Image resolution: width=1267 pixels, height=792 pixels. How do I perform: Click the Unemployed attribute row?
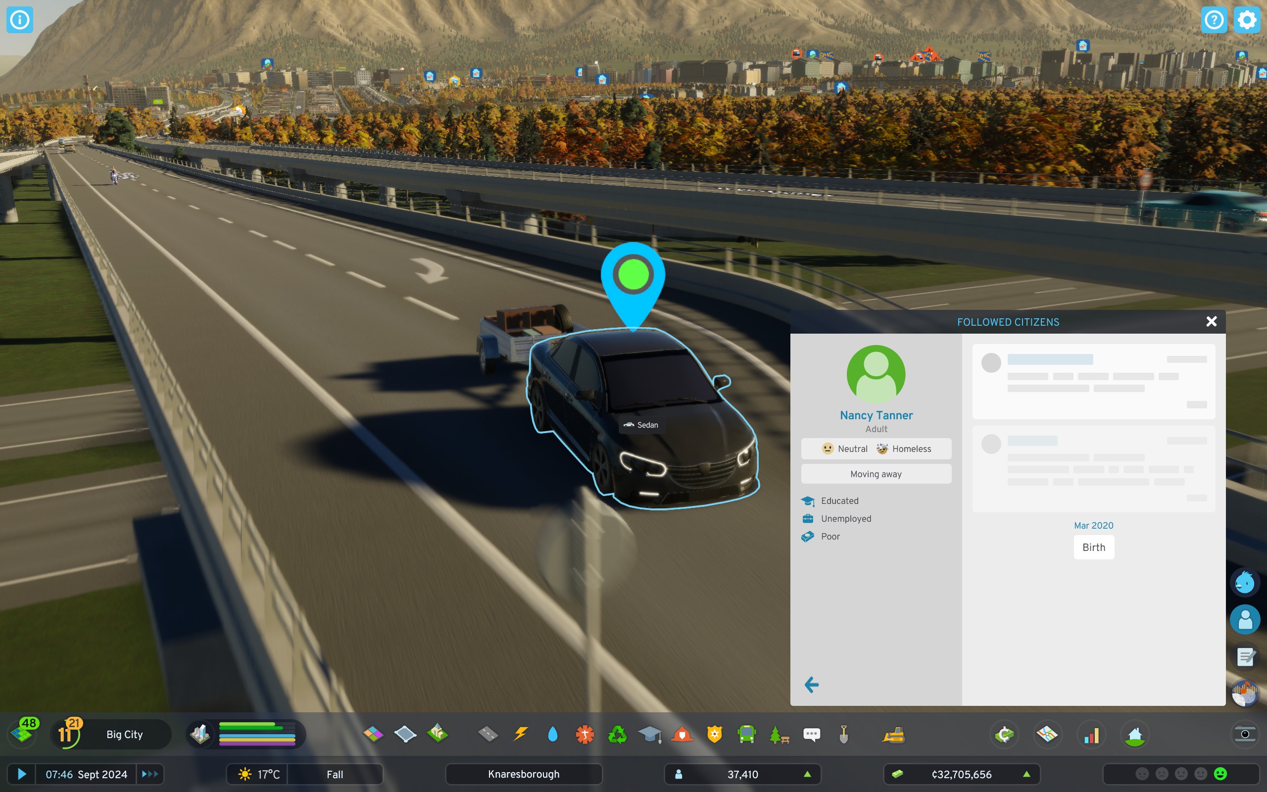[836, 519]
